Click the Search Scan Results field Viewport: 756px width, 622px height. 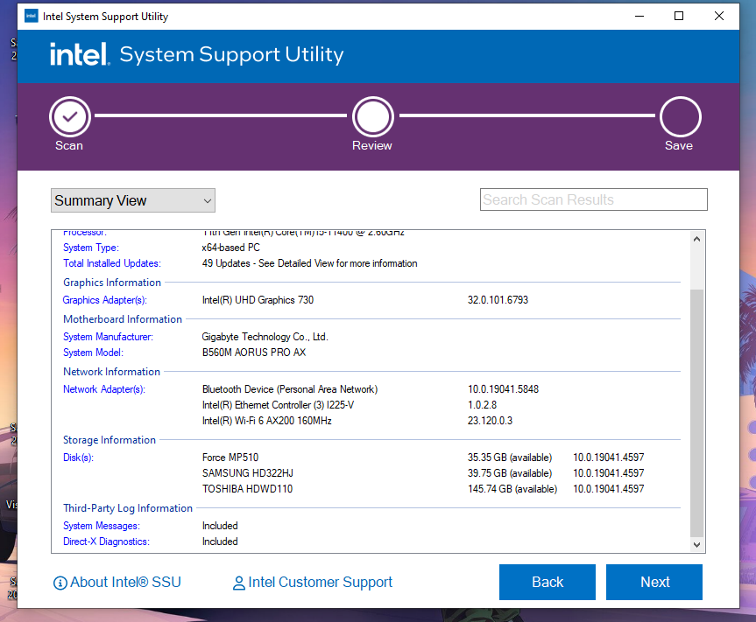(594, 199)
